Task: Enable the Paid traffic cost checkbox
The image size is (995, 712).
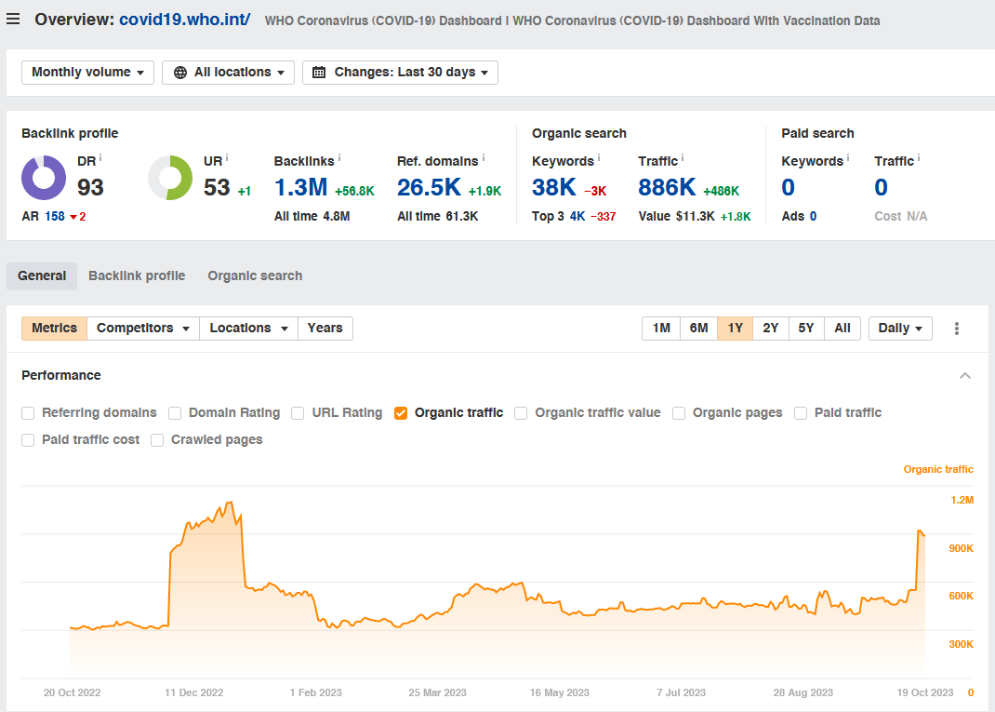Action: tap(28, 440)
